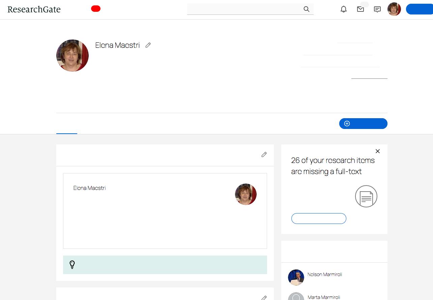Screen dimensions: 433x300
Task: Open Marta Marmiroli's profile
Action: click(324, 297)
